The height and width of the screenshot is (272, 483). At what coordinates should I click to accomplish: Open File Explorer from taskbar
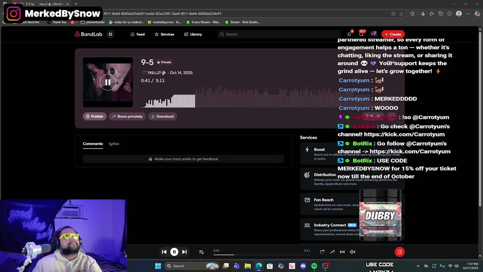[248, 266]
